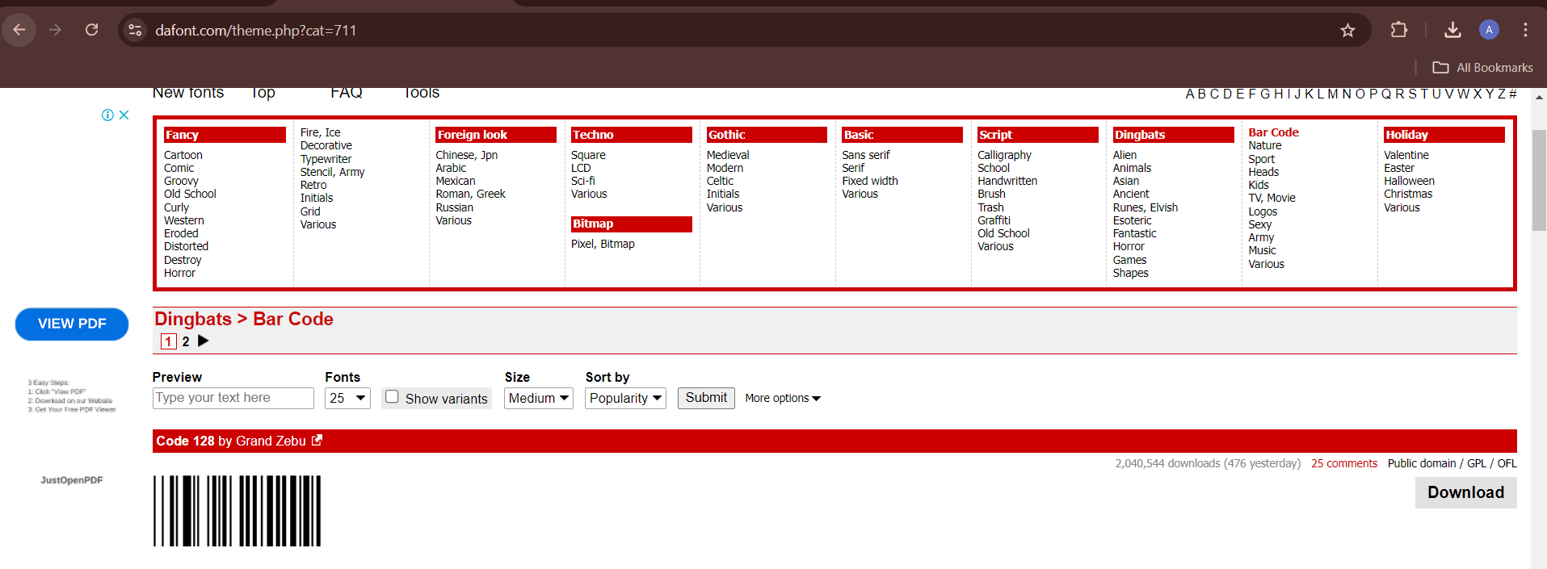This screenshot has width=1547, height=569.
Task: Open the profile avatar A
Action: tap(1489, 30)
